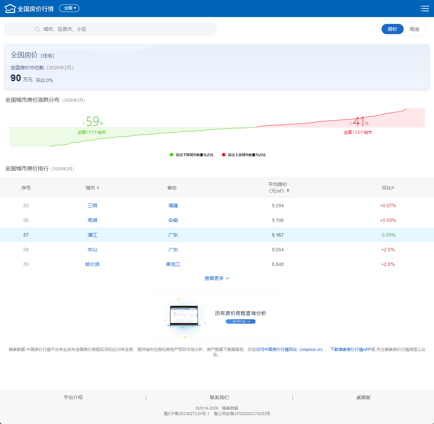The width and height of the screenshot is (434, 424).
Task: Select the 房价 price view
Action: coord(392,29)
